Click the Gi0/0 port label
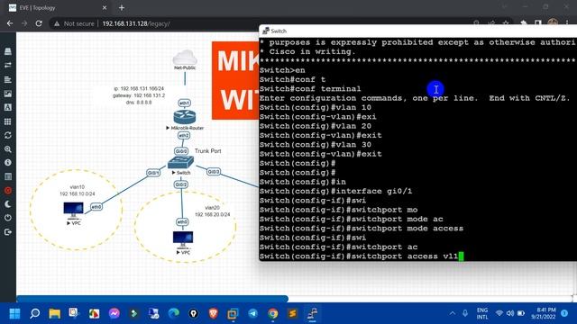Screen dimensions: 577x324 181,151
